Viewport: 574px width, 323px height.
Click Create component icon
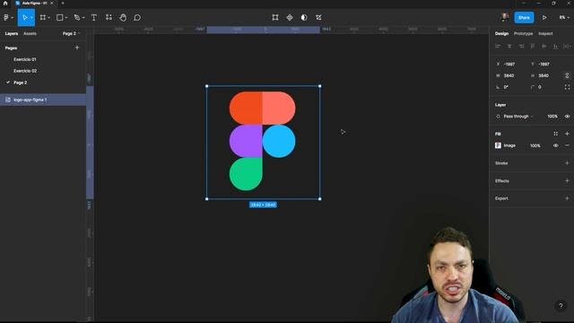click(290, 18)
